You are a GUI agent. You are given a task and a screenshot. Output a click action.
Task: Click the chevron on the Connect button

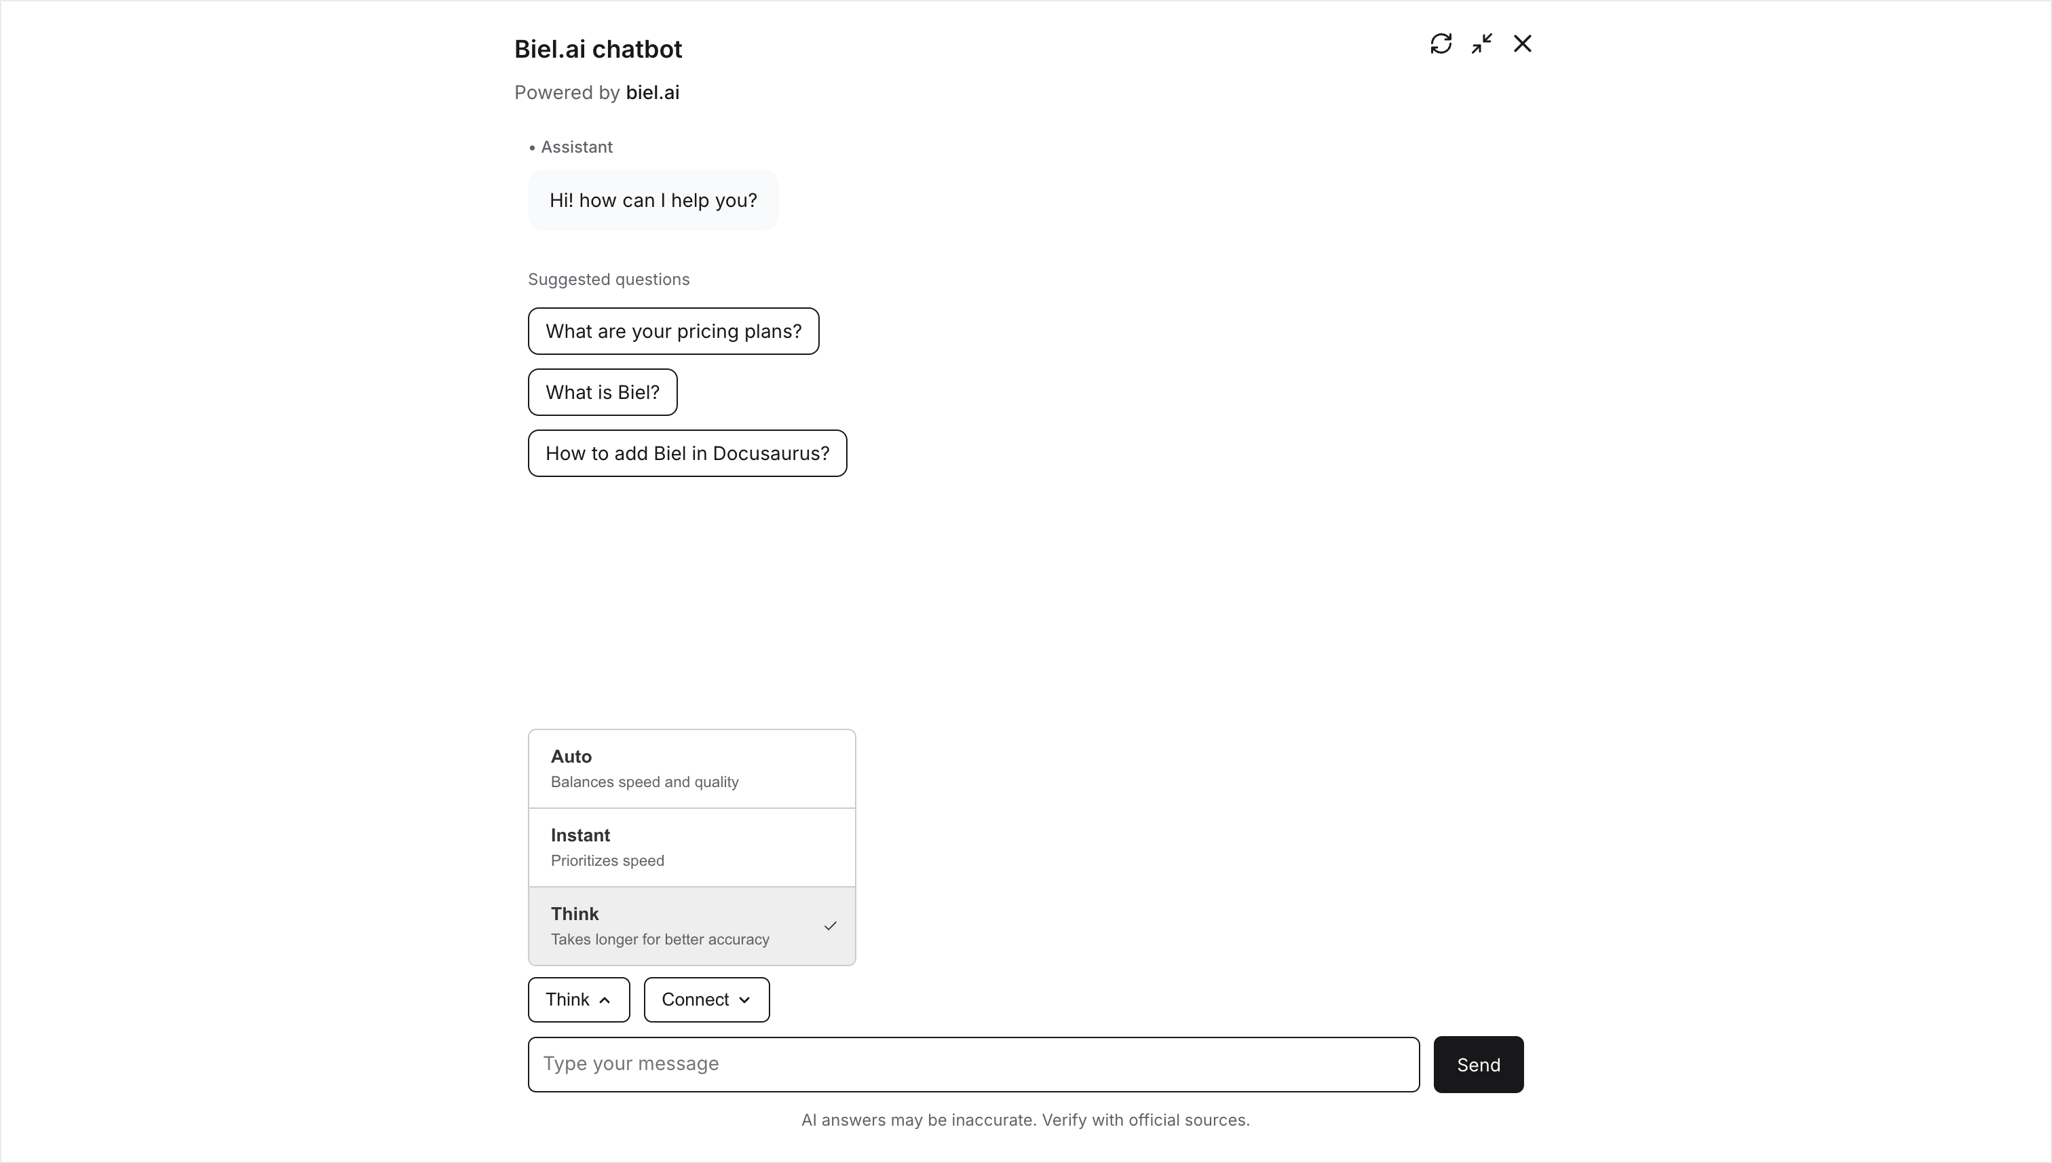pos(744,999)
